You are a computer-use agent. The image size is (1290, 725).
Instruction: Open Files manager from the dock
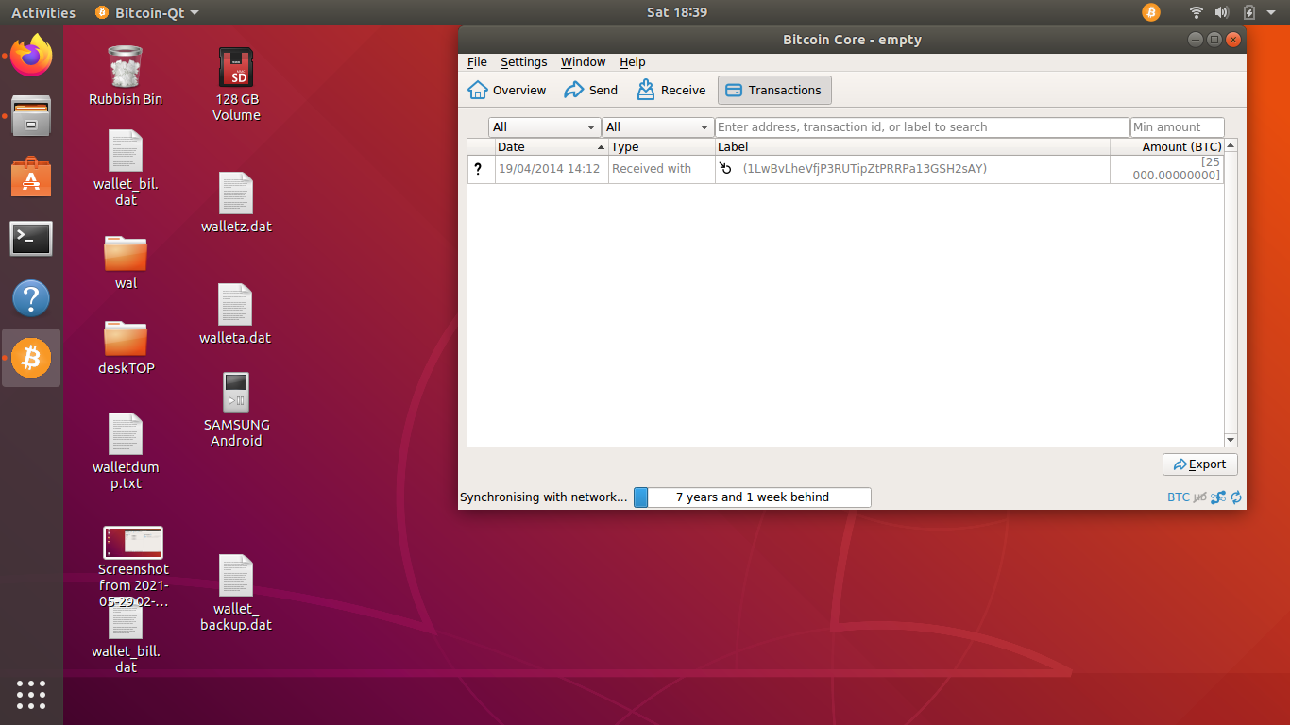[31, 116]
